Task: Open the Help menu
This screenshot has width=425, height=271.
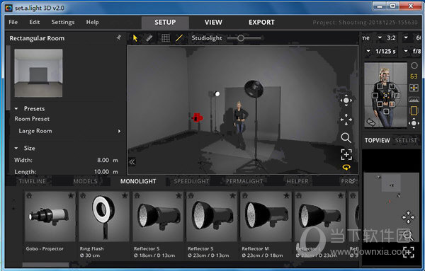Action: pos(92,22)
